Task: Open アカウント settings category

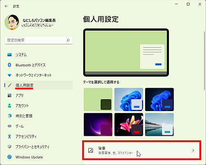Action: click(x=38, y=106)
